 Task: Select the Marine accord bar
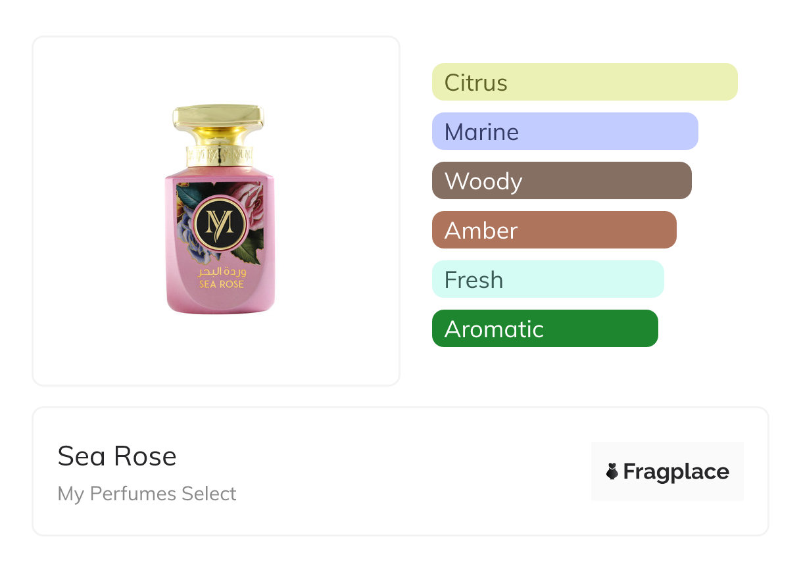(x=564, y=131)
